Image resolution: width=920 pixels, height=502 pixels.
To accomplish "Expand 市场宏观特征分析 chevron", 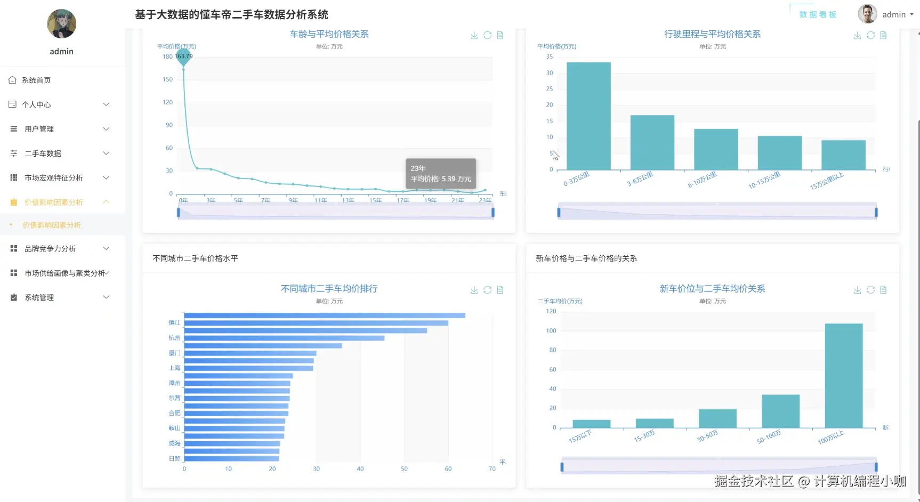I will [106, 177].
